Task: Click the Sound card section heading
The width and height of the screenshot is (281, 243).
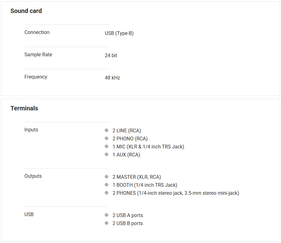Action: [x=26, y=11]
